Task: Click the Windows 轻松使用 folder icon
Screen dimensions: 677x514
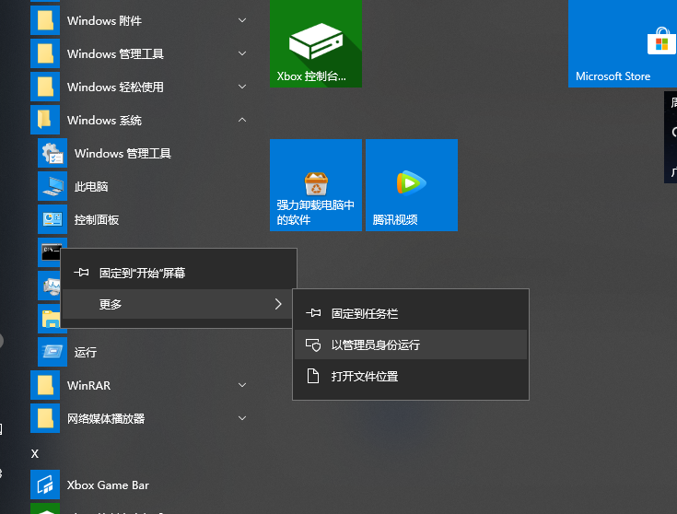Action: point(45,87)
